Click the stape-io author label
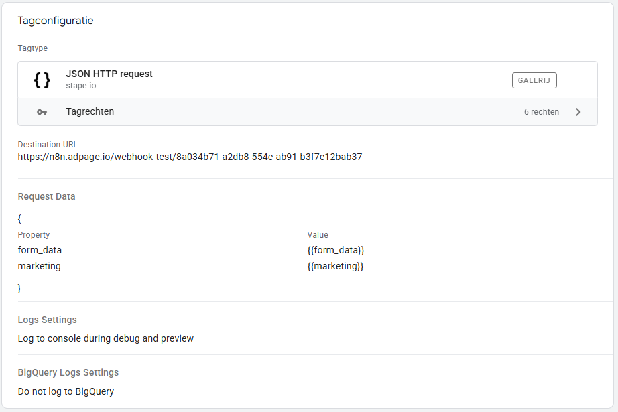Image resolution: width=618 pixels, height=412 pixels. coord(82,86)
